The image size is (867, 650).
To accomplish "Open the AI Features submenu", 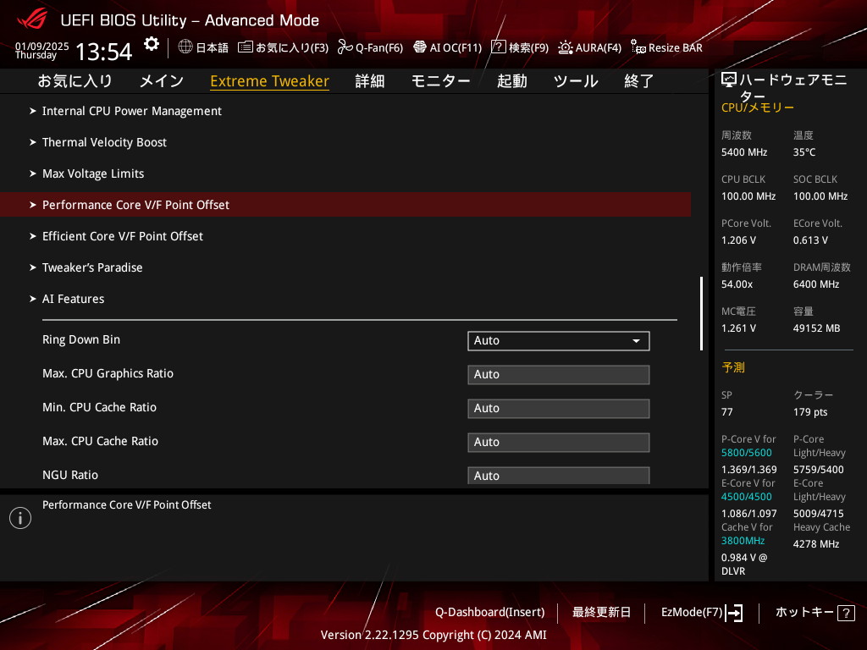I will pyautogui.click(x=74, y=299).
